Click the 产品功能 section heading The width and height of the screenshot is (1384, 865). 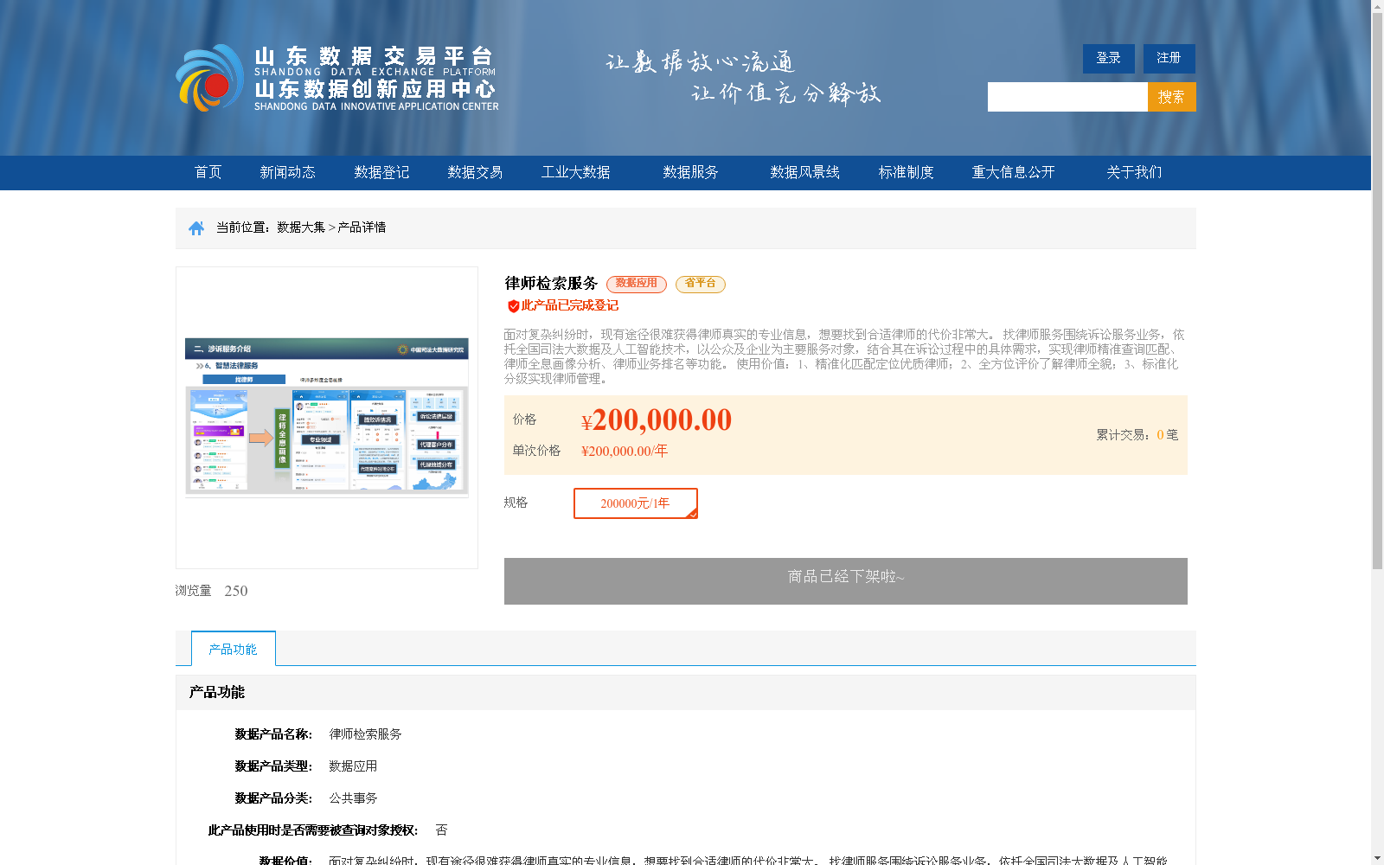coord(217,692)
